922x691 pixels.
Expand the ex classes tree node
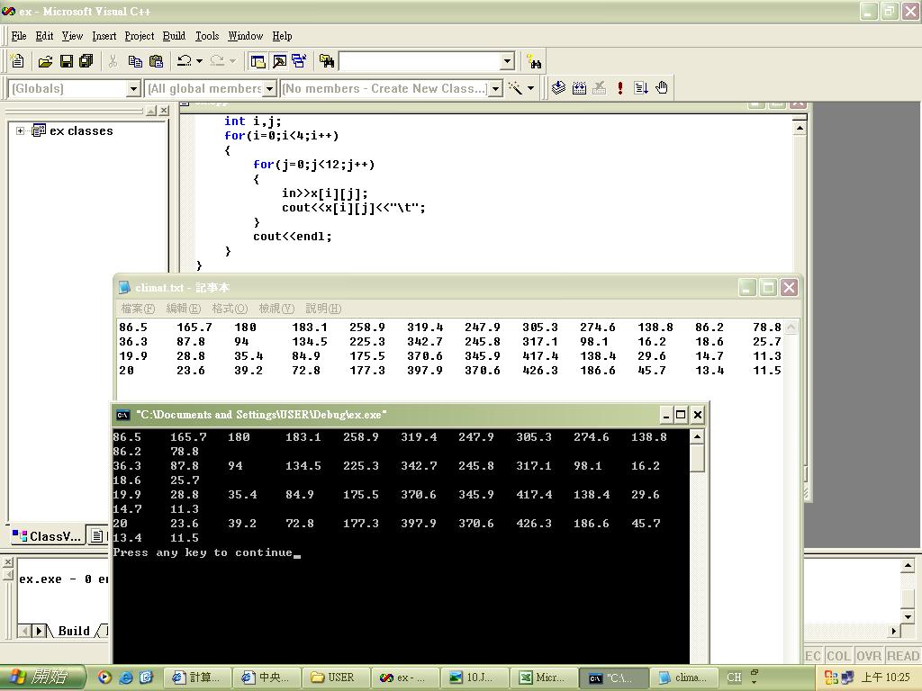pos(21,130)
